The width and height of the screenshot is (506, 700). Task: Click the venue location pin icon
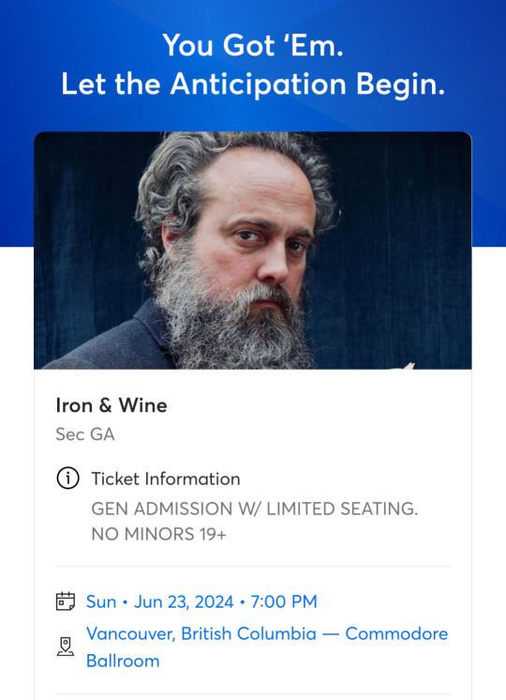point(65,647)
